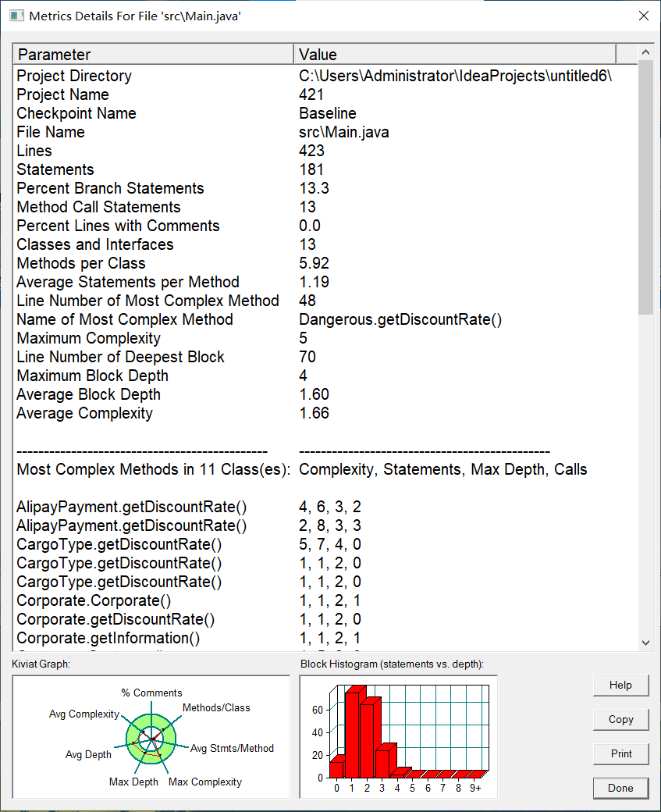
Task: Select Line Number of Most Complex Method
Action: click(x=325, y=301)
